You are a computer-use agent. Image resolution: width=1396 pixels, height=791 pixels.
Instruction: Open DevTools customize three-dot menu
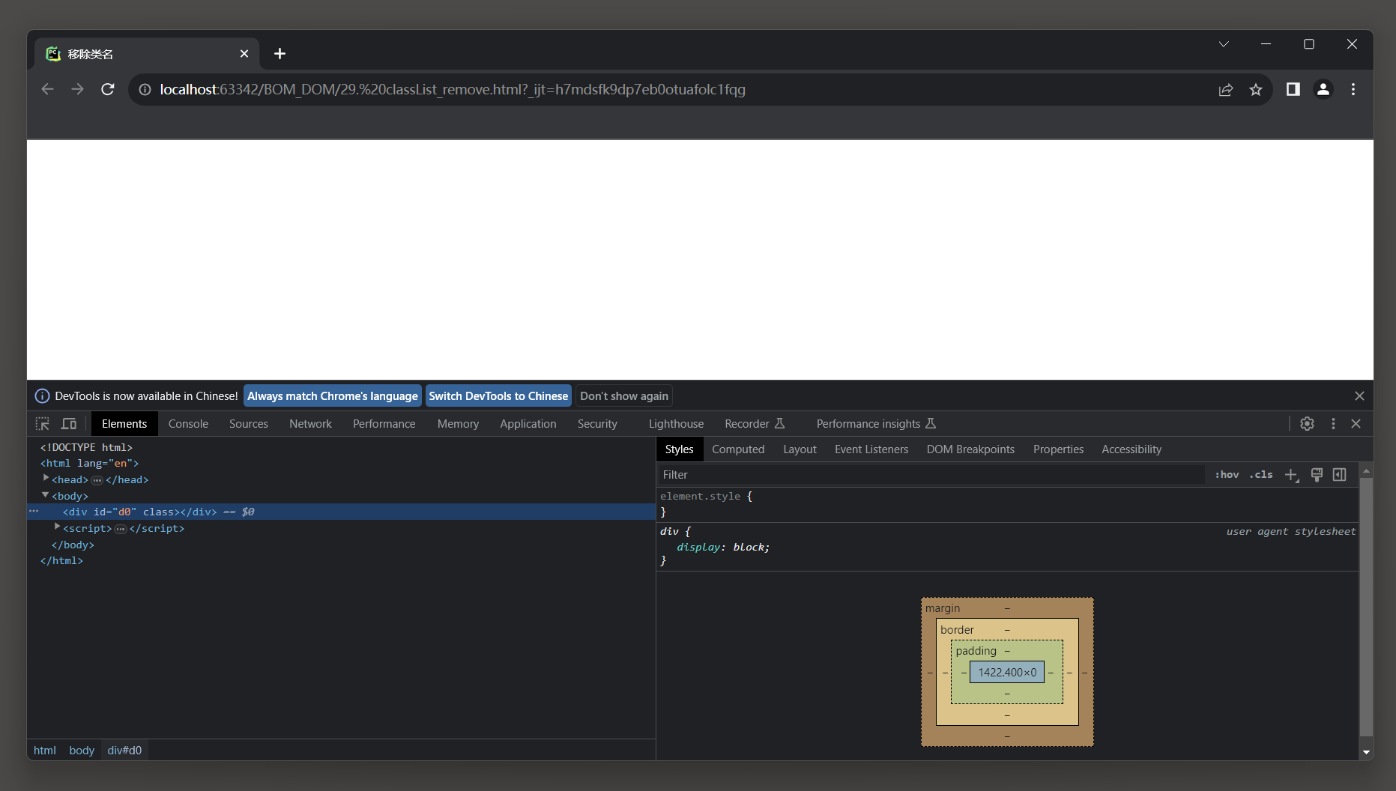point(1333,424)
